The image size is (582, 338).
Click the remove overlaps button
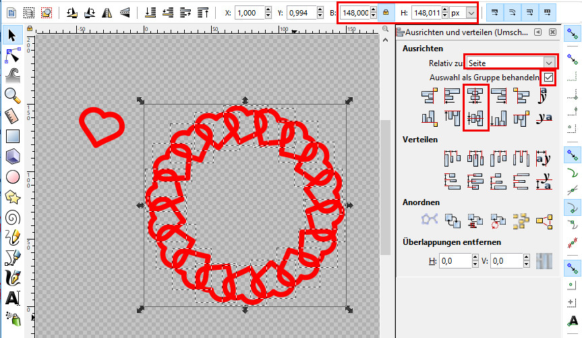(x=544, y=260)
